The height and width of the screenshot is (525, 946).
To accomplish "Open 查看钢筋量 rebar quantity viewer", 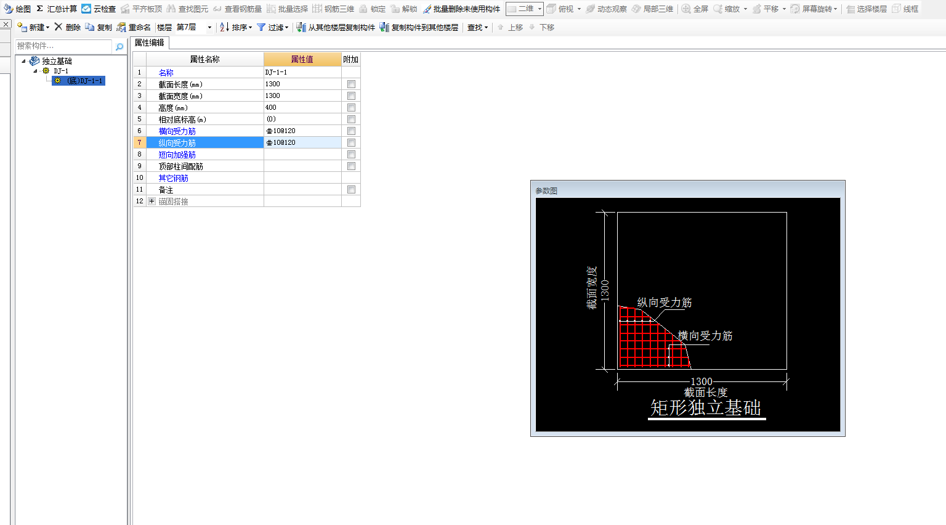I will pyautogui.click(x=237, y=9).
